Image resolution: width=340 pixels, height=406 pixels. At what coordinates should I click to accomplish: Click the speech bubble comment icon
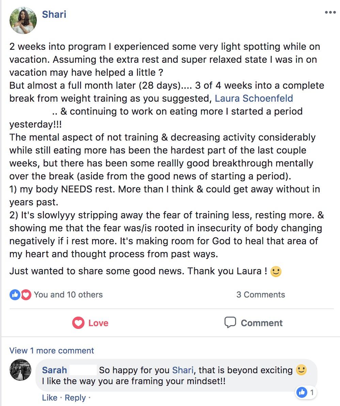point(230,323)
